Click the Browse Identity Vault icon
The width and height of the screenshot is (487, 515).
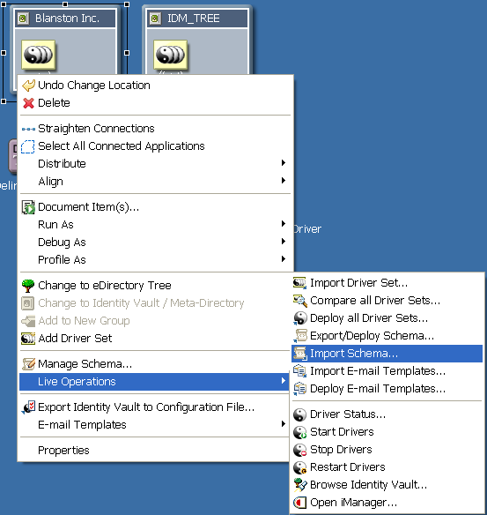(299, 485)
